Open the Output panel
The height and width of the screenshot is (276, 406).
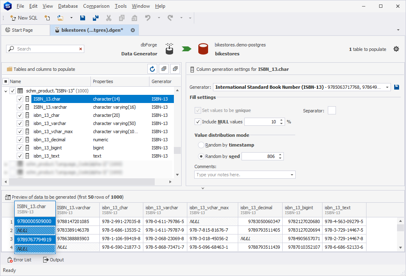click(x=53, y=260)
